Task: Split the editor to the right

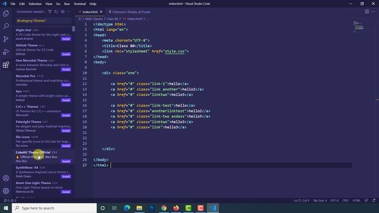Action: tap(367, 12)
